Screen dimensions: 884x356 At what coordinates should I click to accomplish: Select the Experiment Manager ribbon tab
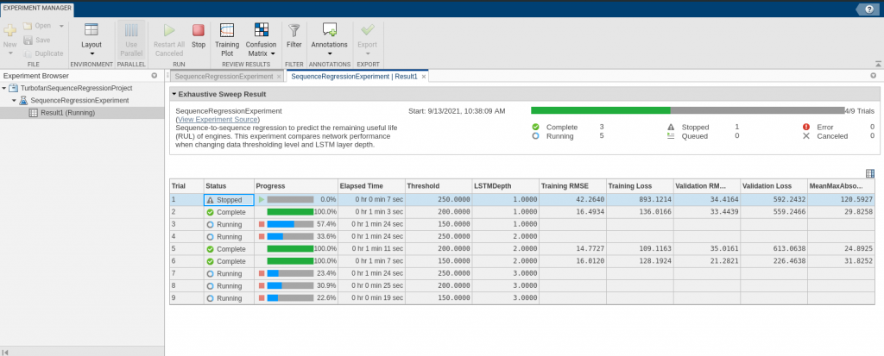[37, 9]
